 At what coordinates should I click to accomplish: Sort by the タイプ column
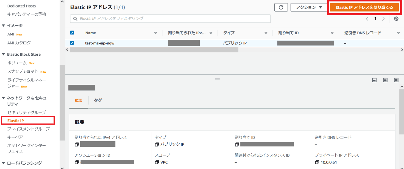(x=266, y=33)
